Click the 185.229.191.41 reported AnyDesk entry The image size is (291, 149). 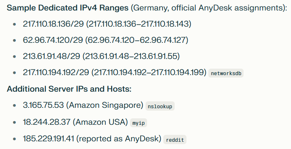[92, 139]
